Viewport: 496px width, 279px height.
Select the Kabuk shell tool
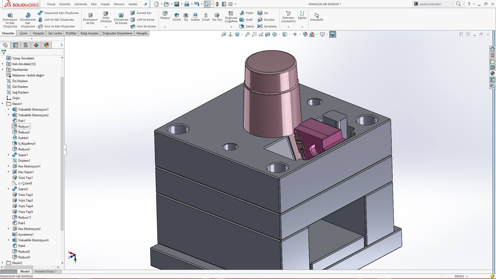(247, 26)
